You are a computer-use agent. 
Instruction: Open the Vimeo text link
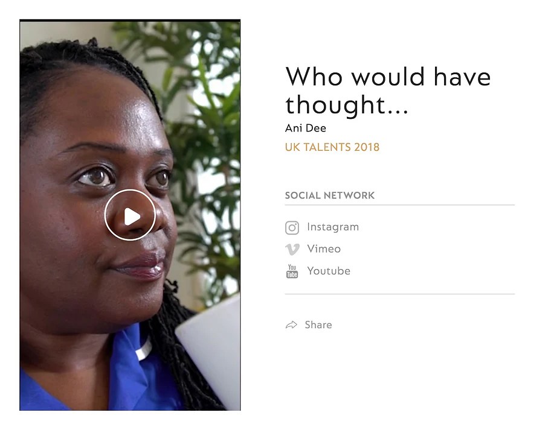tap(324, 248)
